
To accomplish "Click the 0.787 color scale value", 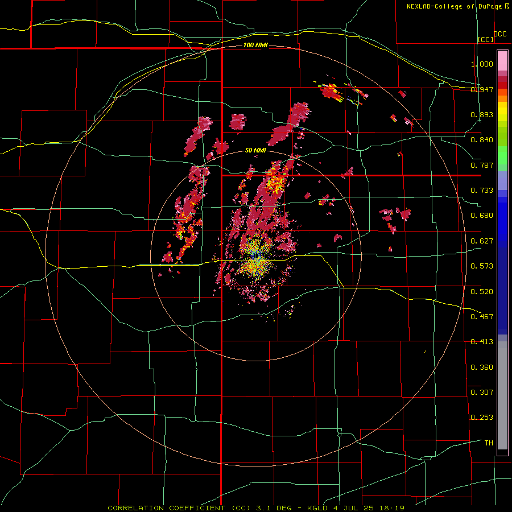I will (x=482, y=165).
